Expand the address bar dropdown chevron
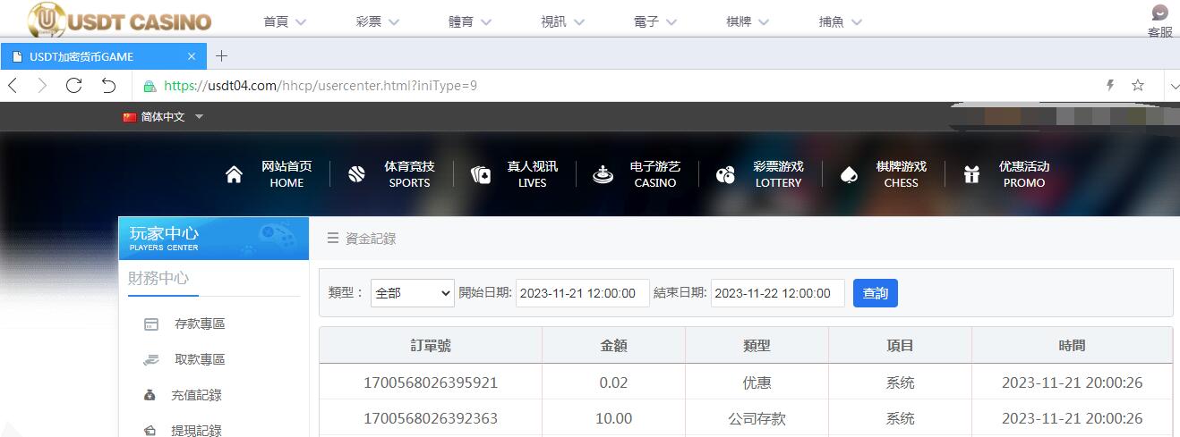This screenshot has height=437, width=1180. [x=1174, y=87]
